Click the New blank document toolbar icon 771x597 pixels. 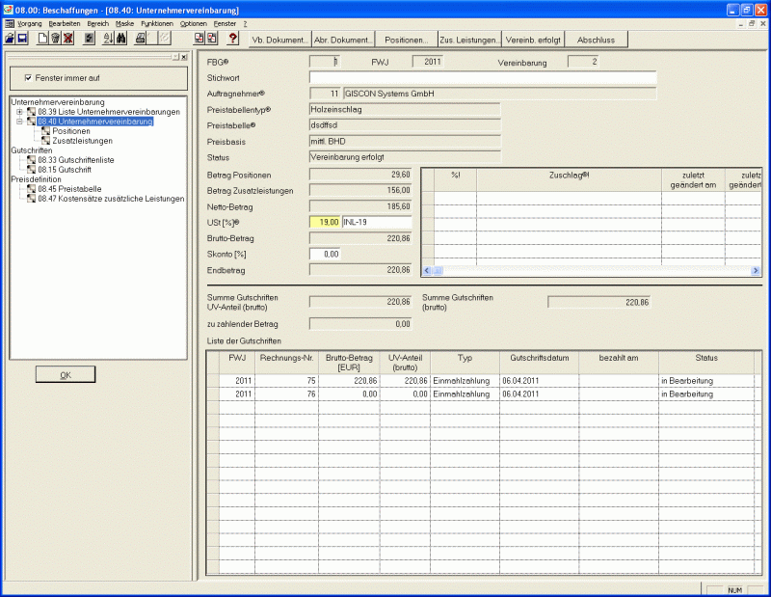pyautogui.click(x=41, y=39)
